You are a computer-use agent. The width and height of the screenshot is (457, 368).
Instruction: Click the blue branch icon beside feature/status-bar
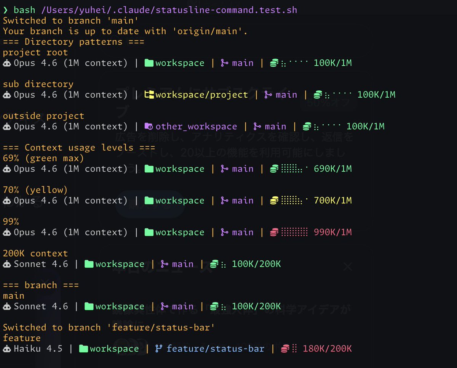tap(159, 349)
